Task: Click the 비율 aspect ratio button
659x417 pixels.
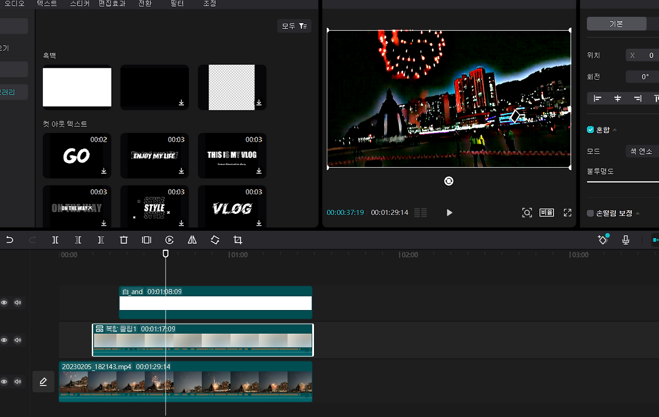Action: tap(546, 212)
